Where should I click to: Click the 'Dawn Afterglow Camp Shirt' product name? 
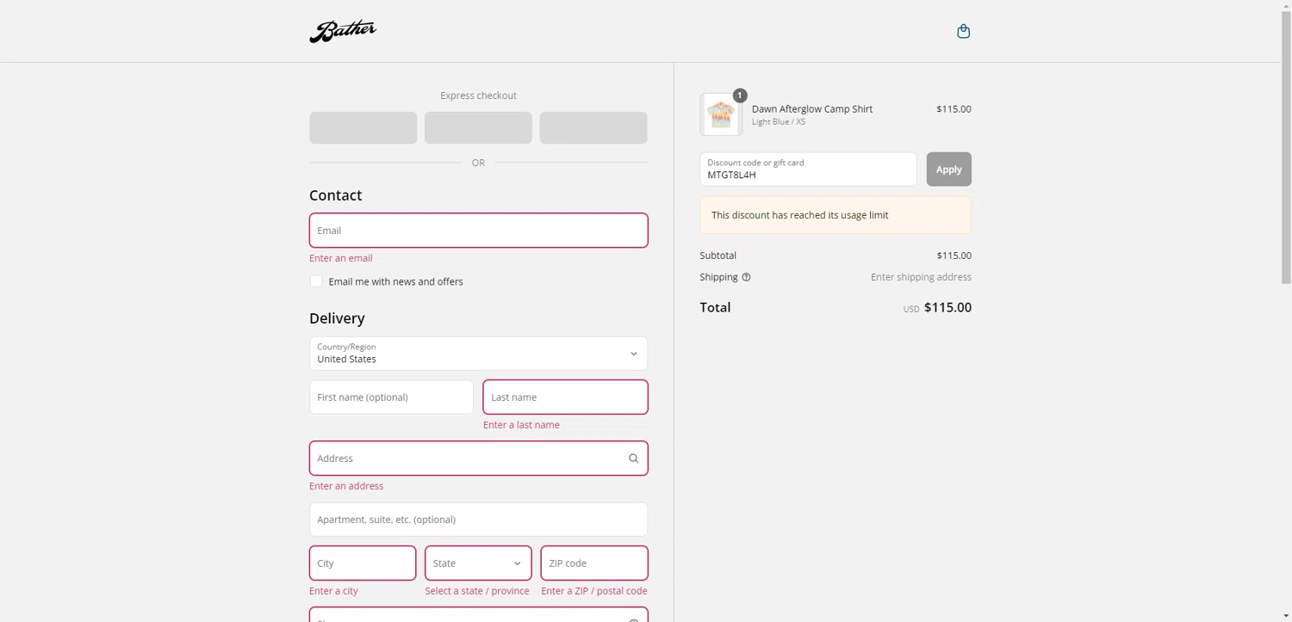812,109
